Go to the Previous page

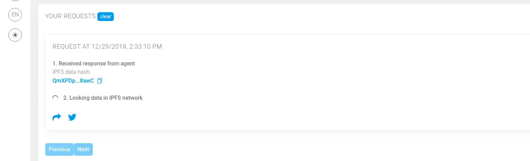click(60, 149)
